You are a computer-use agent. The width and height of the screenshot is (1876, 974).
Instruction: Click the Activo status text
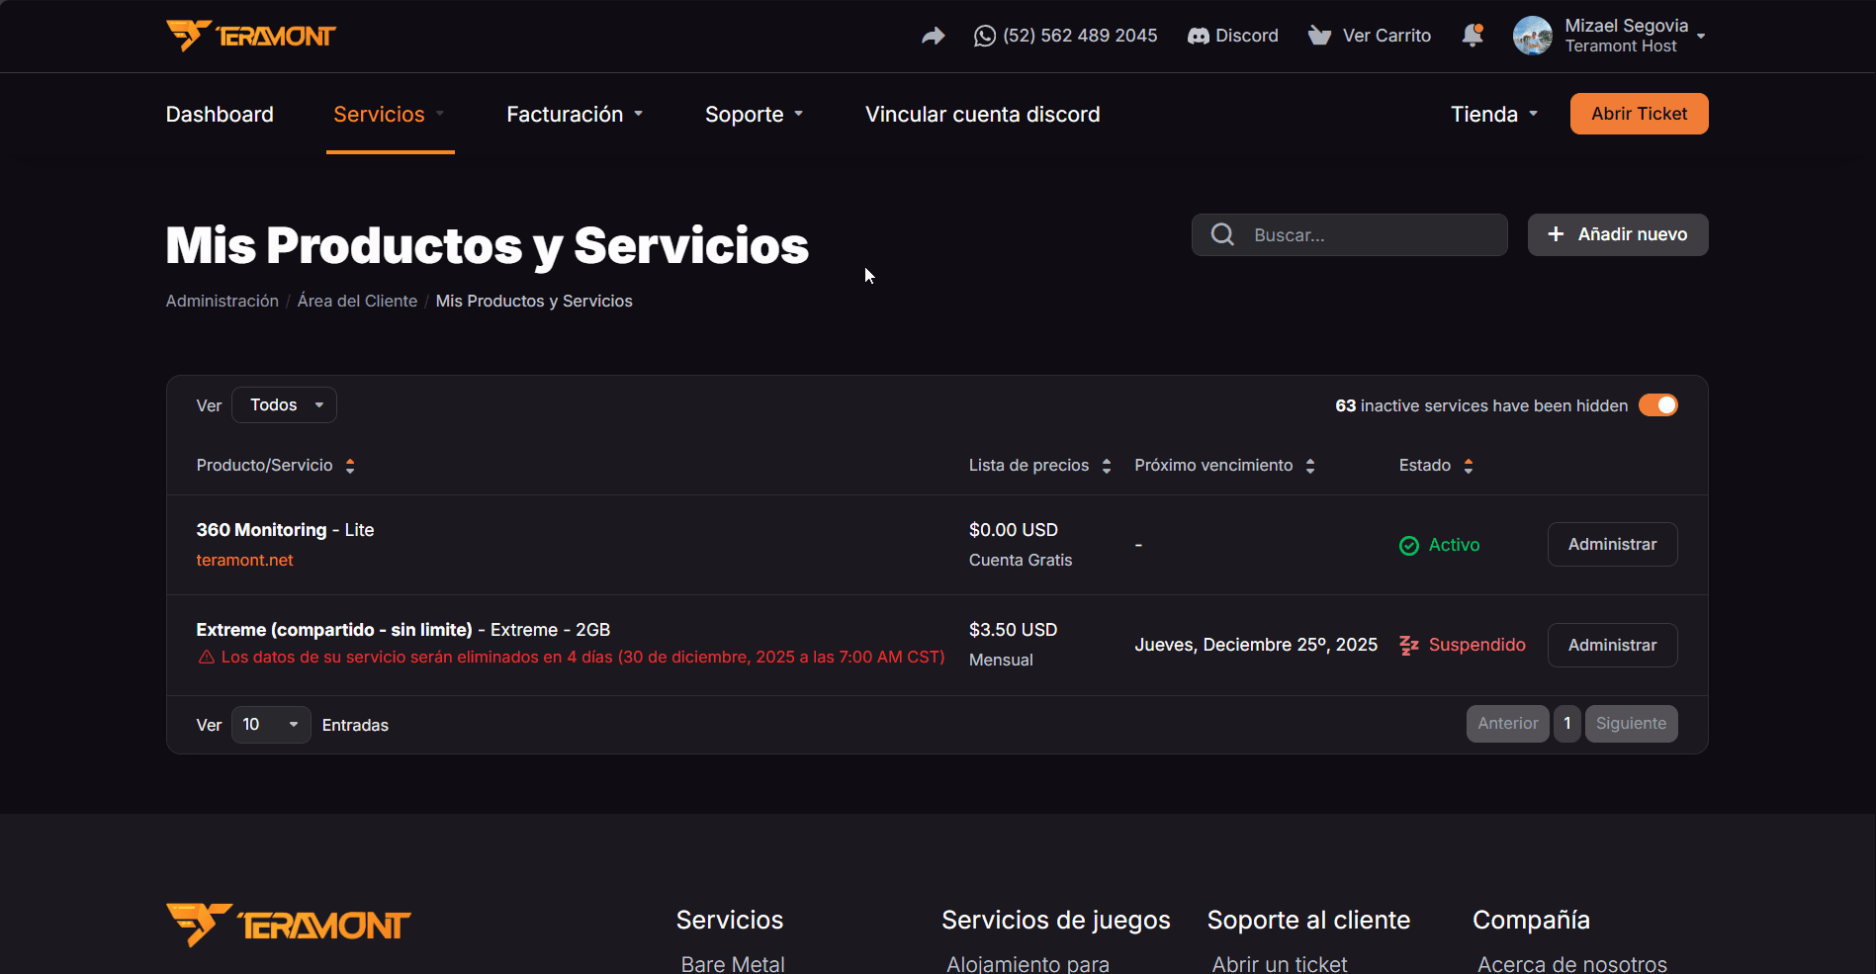pyautogui.click(x=1454, y=545)
